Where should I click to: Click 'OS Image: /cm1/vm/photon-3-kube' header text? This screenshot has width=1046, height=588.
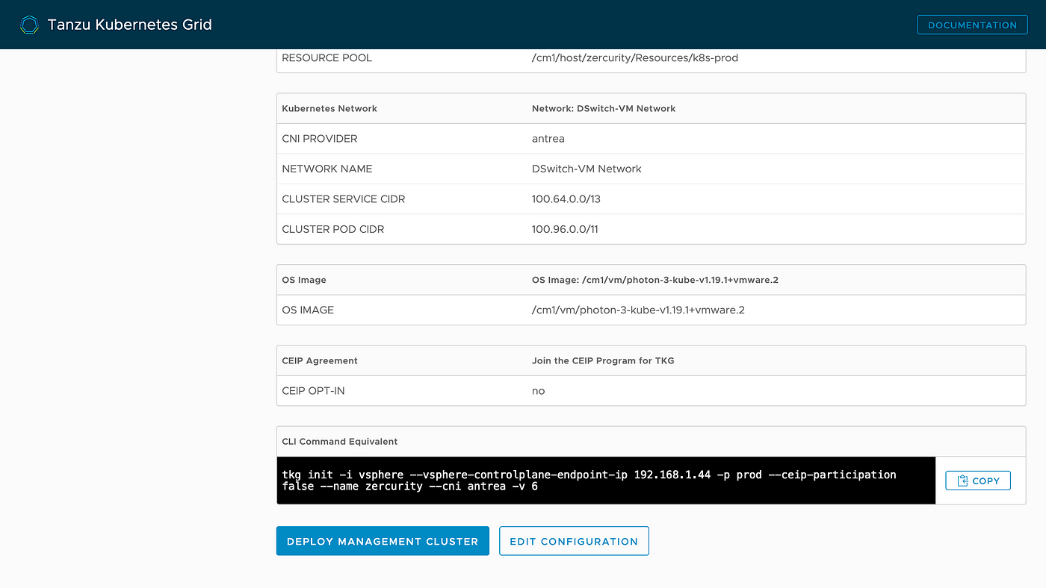[x=655, y=280]
